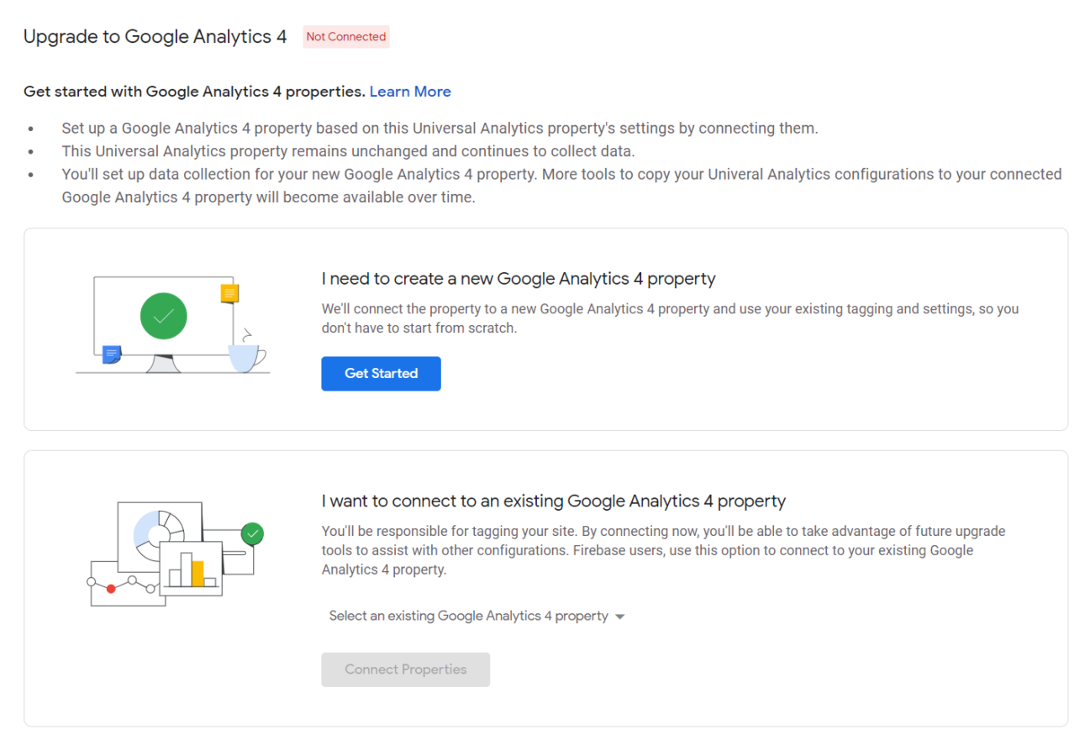Expand the existing Google Analytics 4 property dropdown

(468, 616)
